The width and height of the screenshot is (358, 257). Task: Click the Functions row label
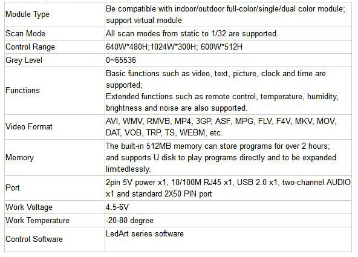[22, 90]
